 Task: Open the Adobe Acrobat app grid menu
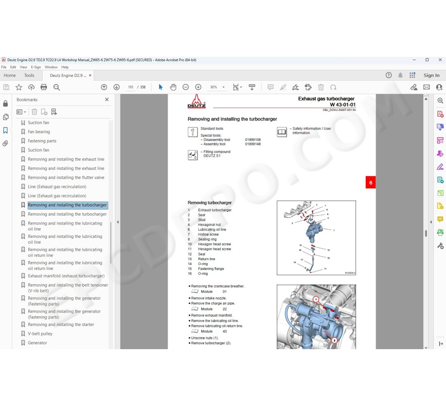pos(412,75)
